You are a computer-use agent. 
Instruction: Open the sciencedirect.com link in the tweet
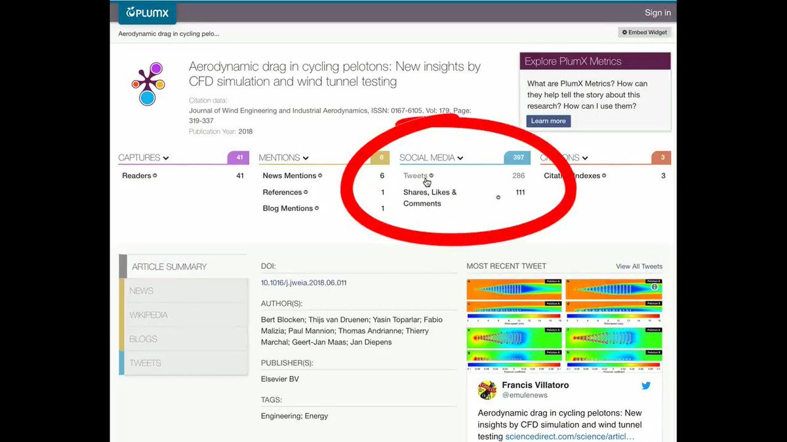570,436
